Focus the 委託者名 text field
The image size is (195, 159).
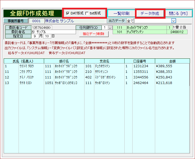[x=53, y=32]
